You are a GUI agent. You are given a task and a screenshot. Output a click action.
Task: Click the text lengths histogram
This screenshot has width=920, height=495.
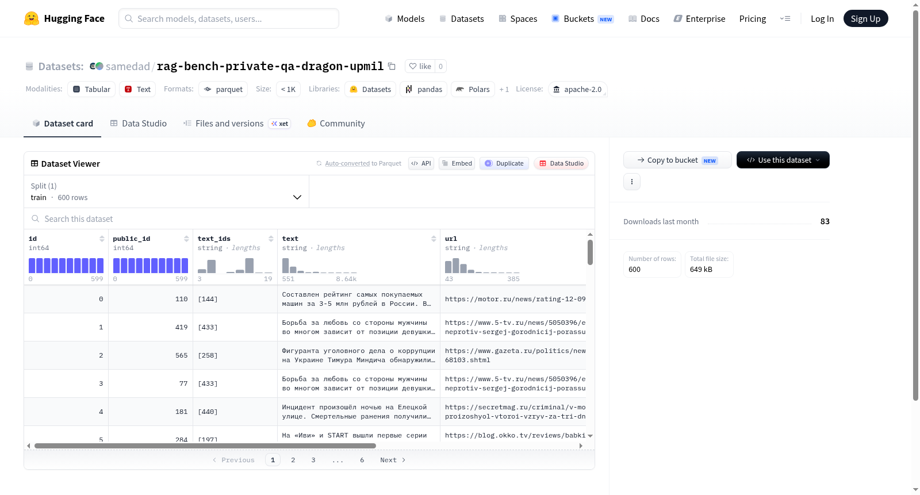pyautogui.click(x=320, y=266)
